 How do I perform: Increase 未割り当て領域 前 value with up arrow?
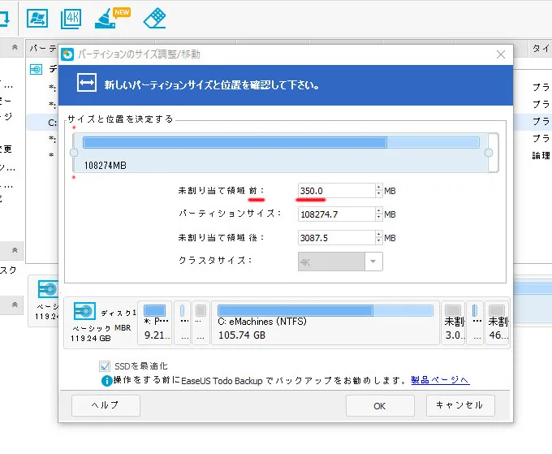pos(378,188)
